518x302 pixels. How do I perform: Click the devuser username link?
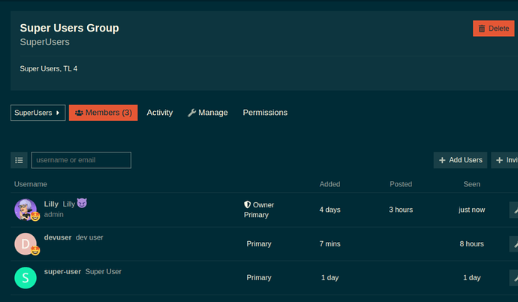pyautogui.click(x=58, y=237)
